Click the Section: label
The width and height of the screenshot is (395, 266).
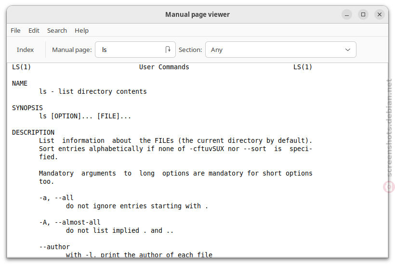point(190,50)
